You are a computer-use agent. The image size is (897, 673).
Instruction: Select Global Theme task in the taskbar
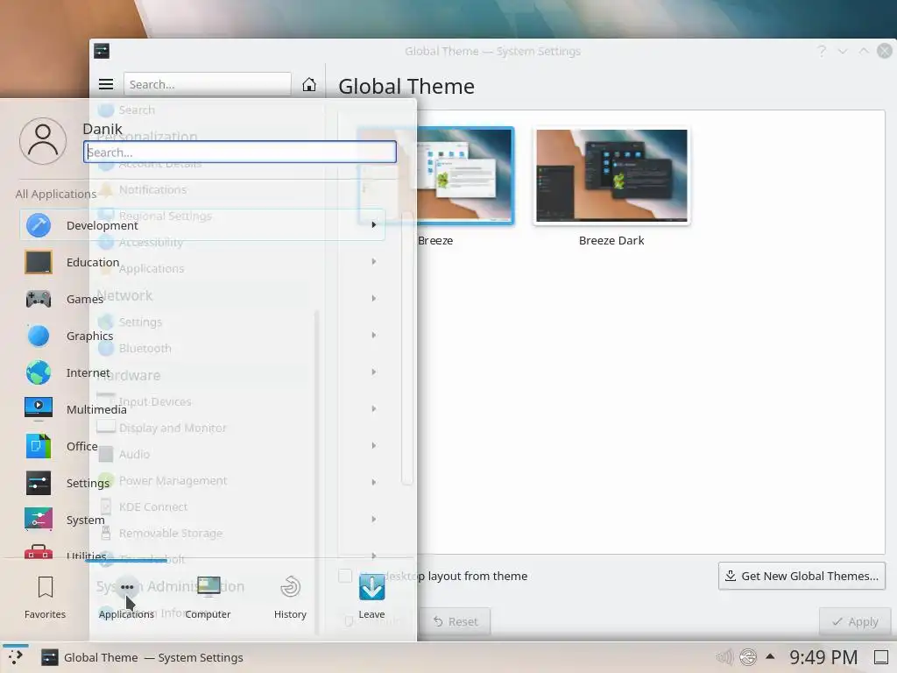pyautogui.click(x=143, y=657)
